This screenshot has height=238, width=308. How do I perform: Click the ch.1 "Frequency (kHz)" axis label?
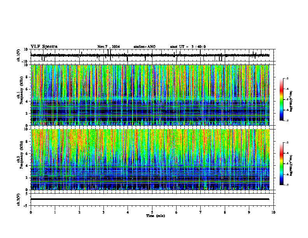[21, 91]
